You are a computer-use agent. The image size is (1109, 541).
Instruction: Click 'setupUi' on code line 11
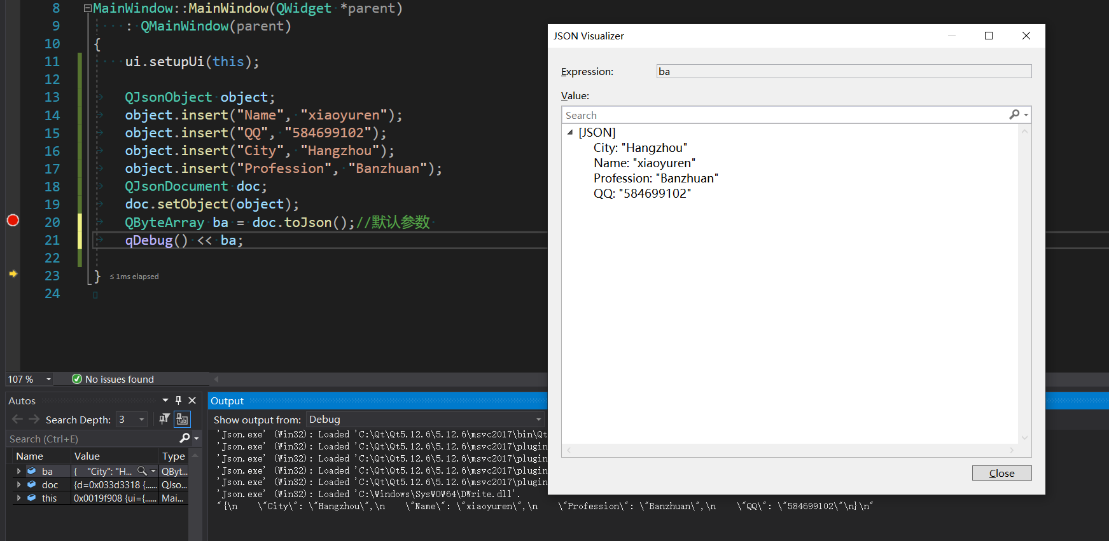[x=177, y=62]
